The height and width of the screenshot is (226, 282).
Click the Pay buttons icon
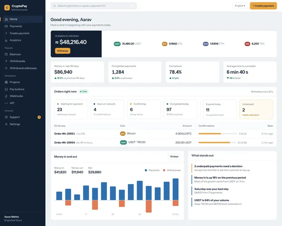(6, 89)
